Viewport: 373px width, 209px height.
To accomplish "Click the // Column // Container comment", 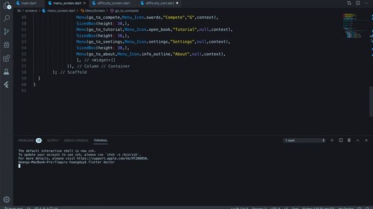I will click(104, 66).
